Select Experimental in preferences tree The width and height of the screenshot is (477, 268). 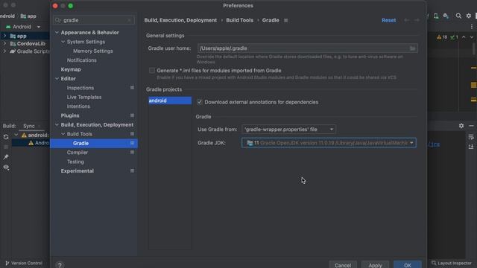point(78,170)
